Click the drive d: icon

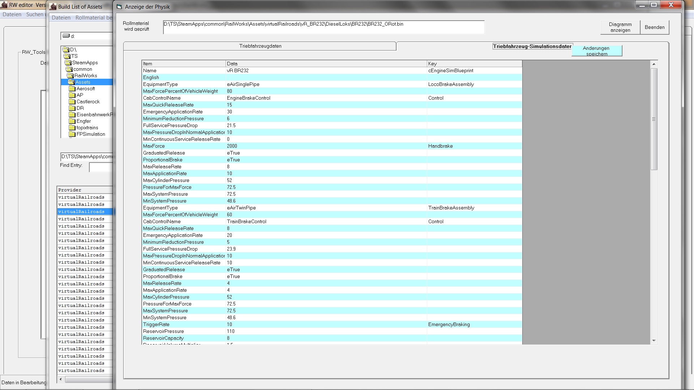click(x=66, y=36)
